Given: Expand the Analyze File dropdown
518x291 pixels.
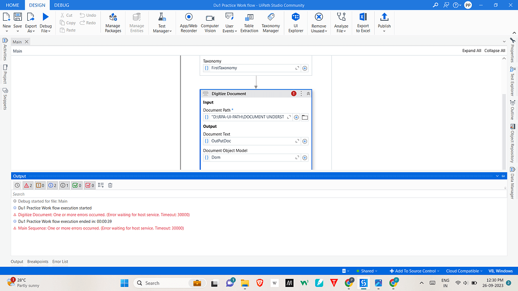Looking at the screenshot, I should 341,23.
